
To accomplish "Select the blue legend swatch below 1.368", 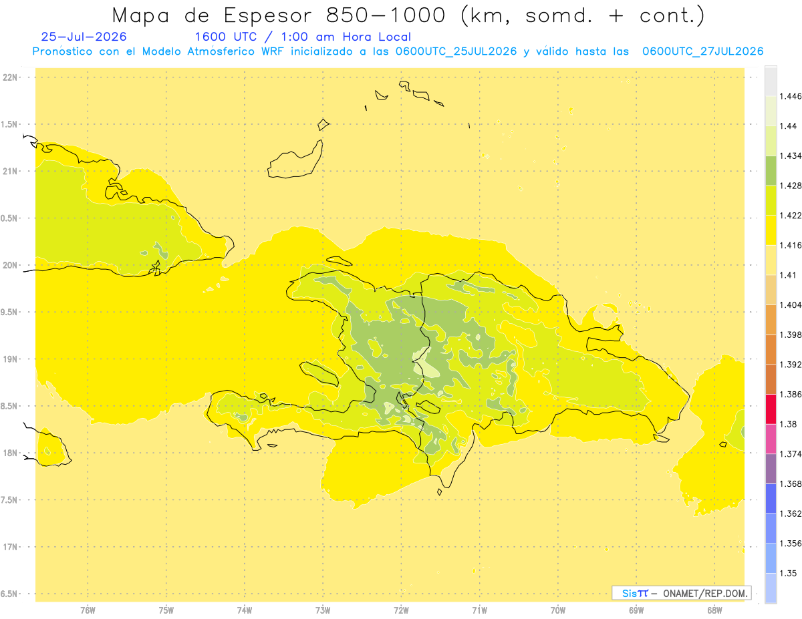I will tap(771, 499).
